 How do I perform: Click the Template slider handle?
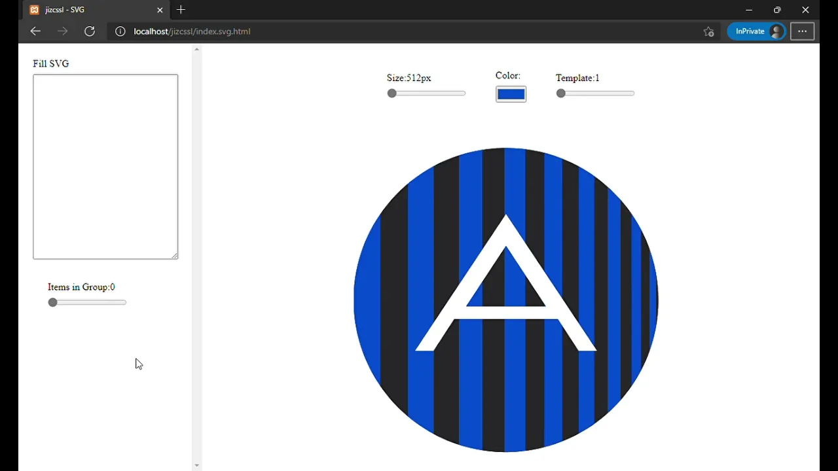pyautogui.click(x=560, y=93)
